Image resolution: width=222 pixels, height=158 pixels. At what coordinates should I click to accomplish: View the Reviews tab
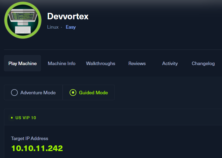click(137, 63)
